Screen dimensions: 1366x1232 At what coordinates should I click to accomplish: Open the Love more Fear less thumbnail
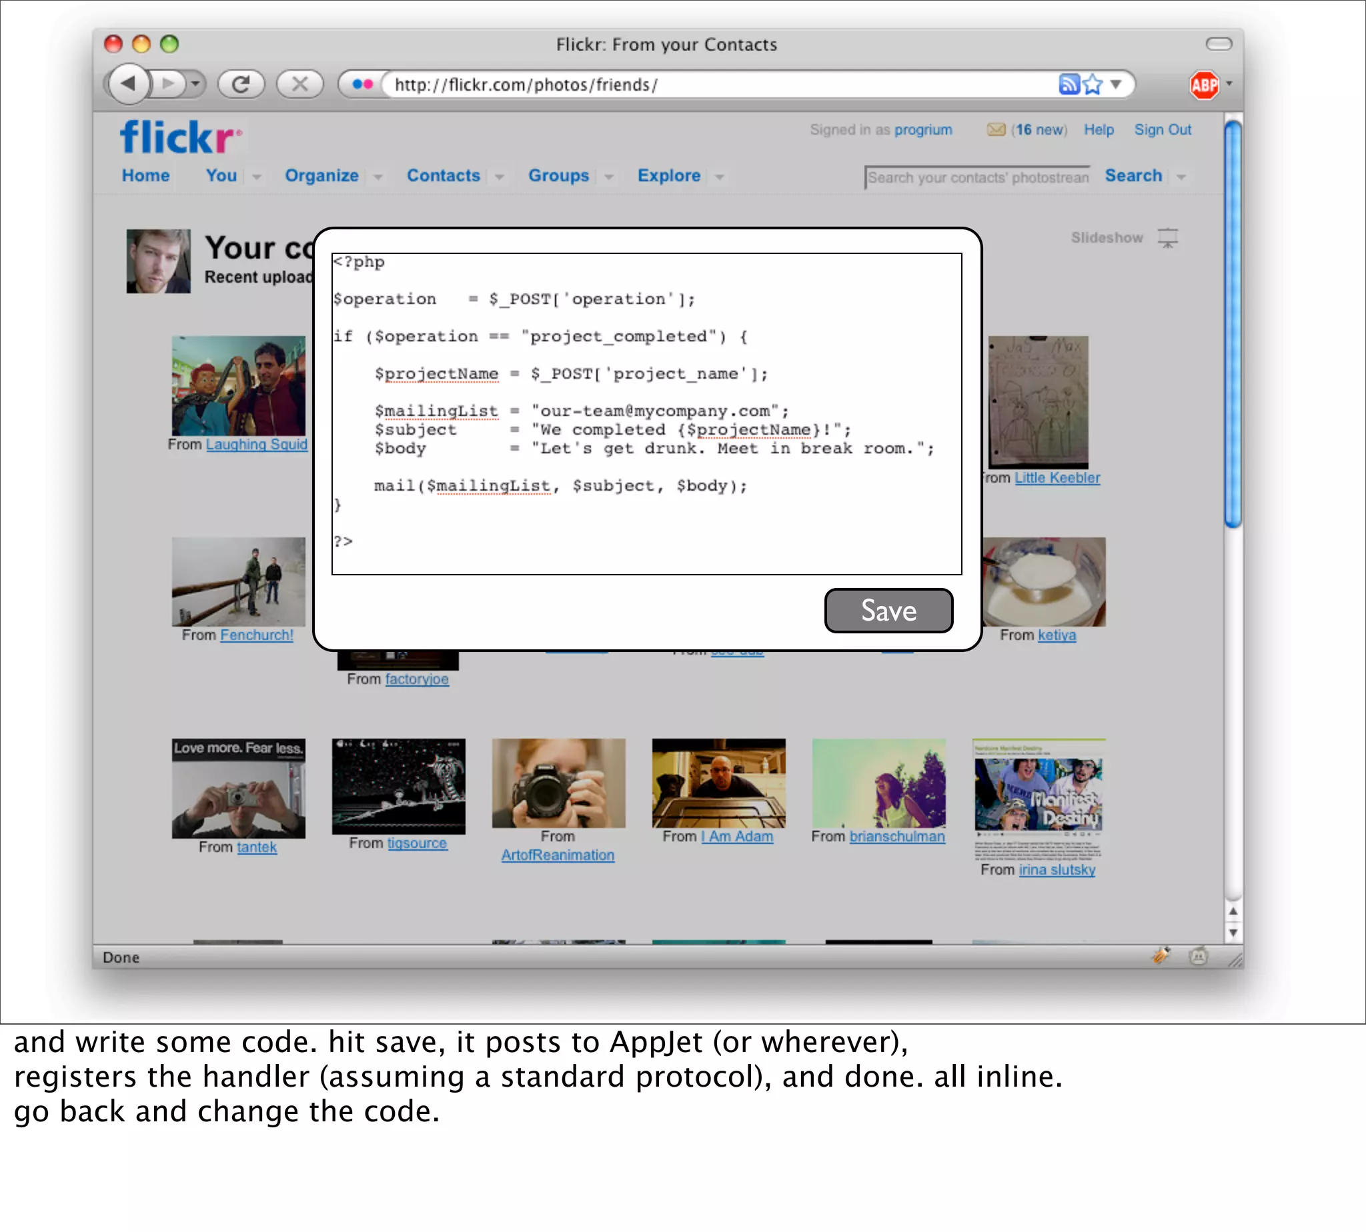pyautogui.click(x=238, y=789)
